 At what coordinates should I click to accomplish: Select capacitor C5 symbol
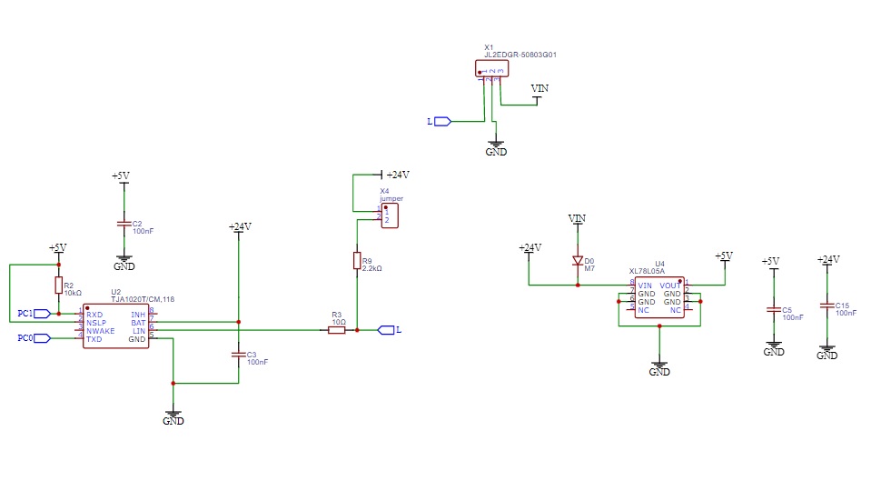(774, 310)
